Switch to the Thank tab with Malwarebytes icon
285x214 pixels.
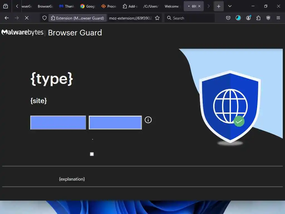(x=66, y=6)
